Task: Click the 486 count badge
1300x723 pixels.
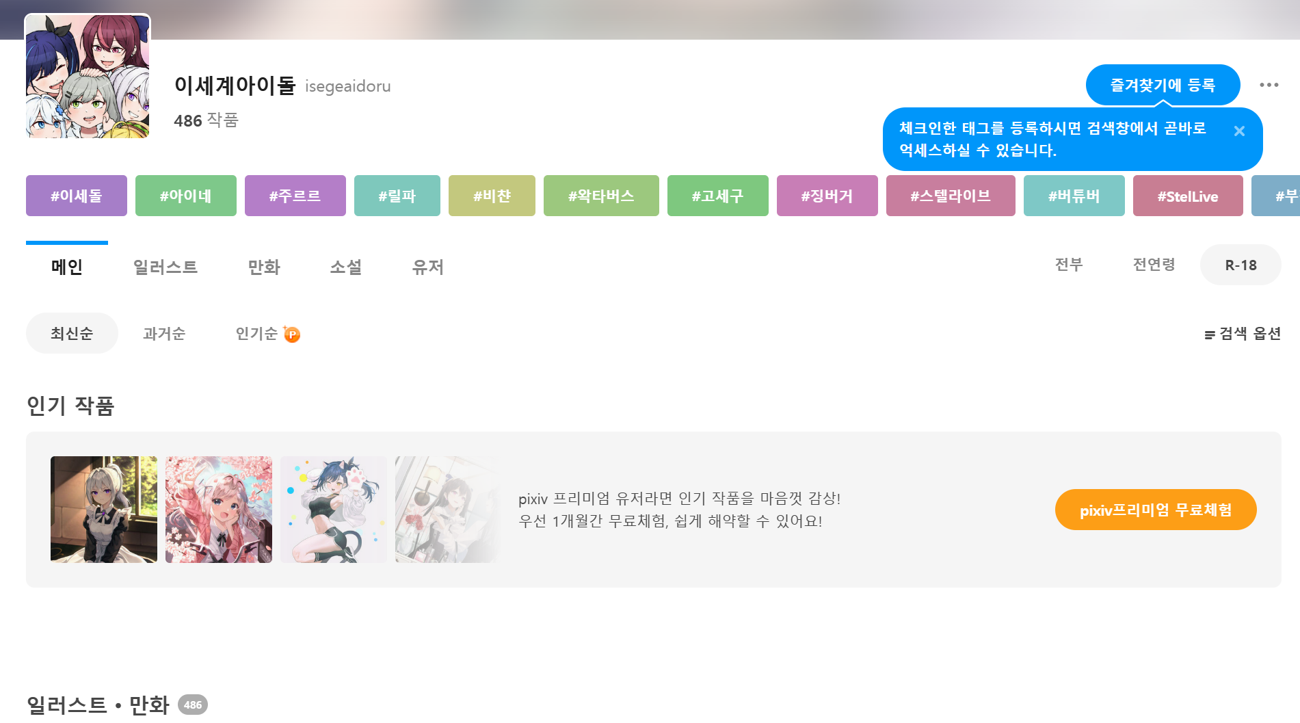Action: pos(193,705)
